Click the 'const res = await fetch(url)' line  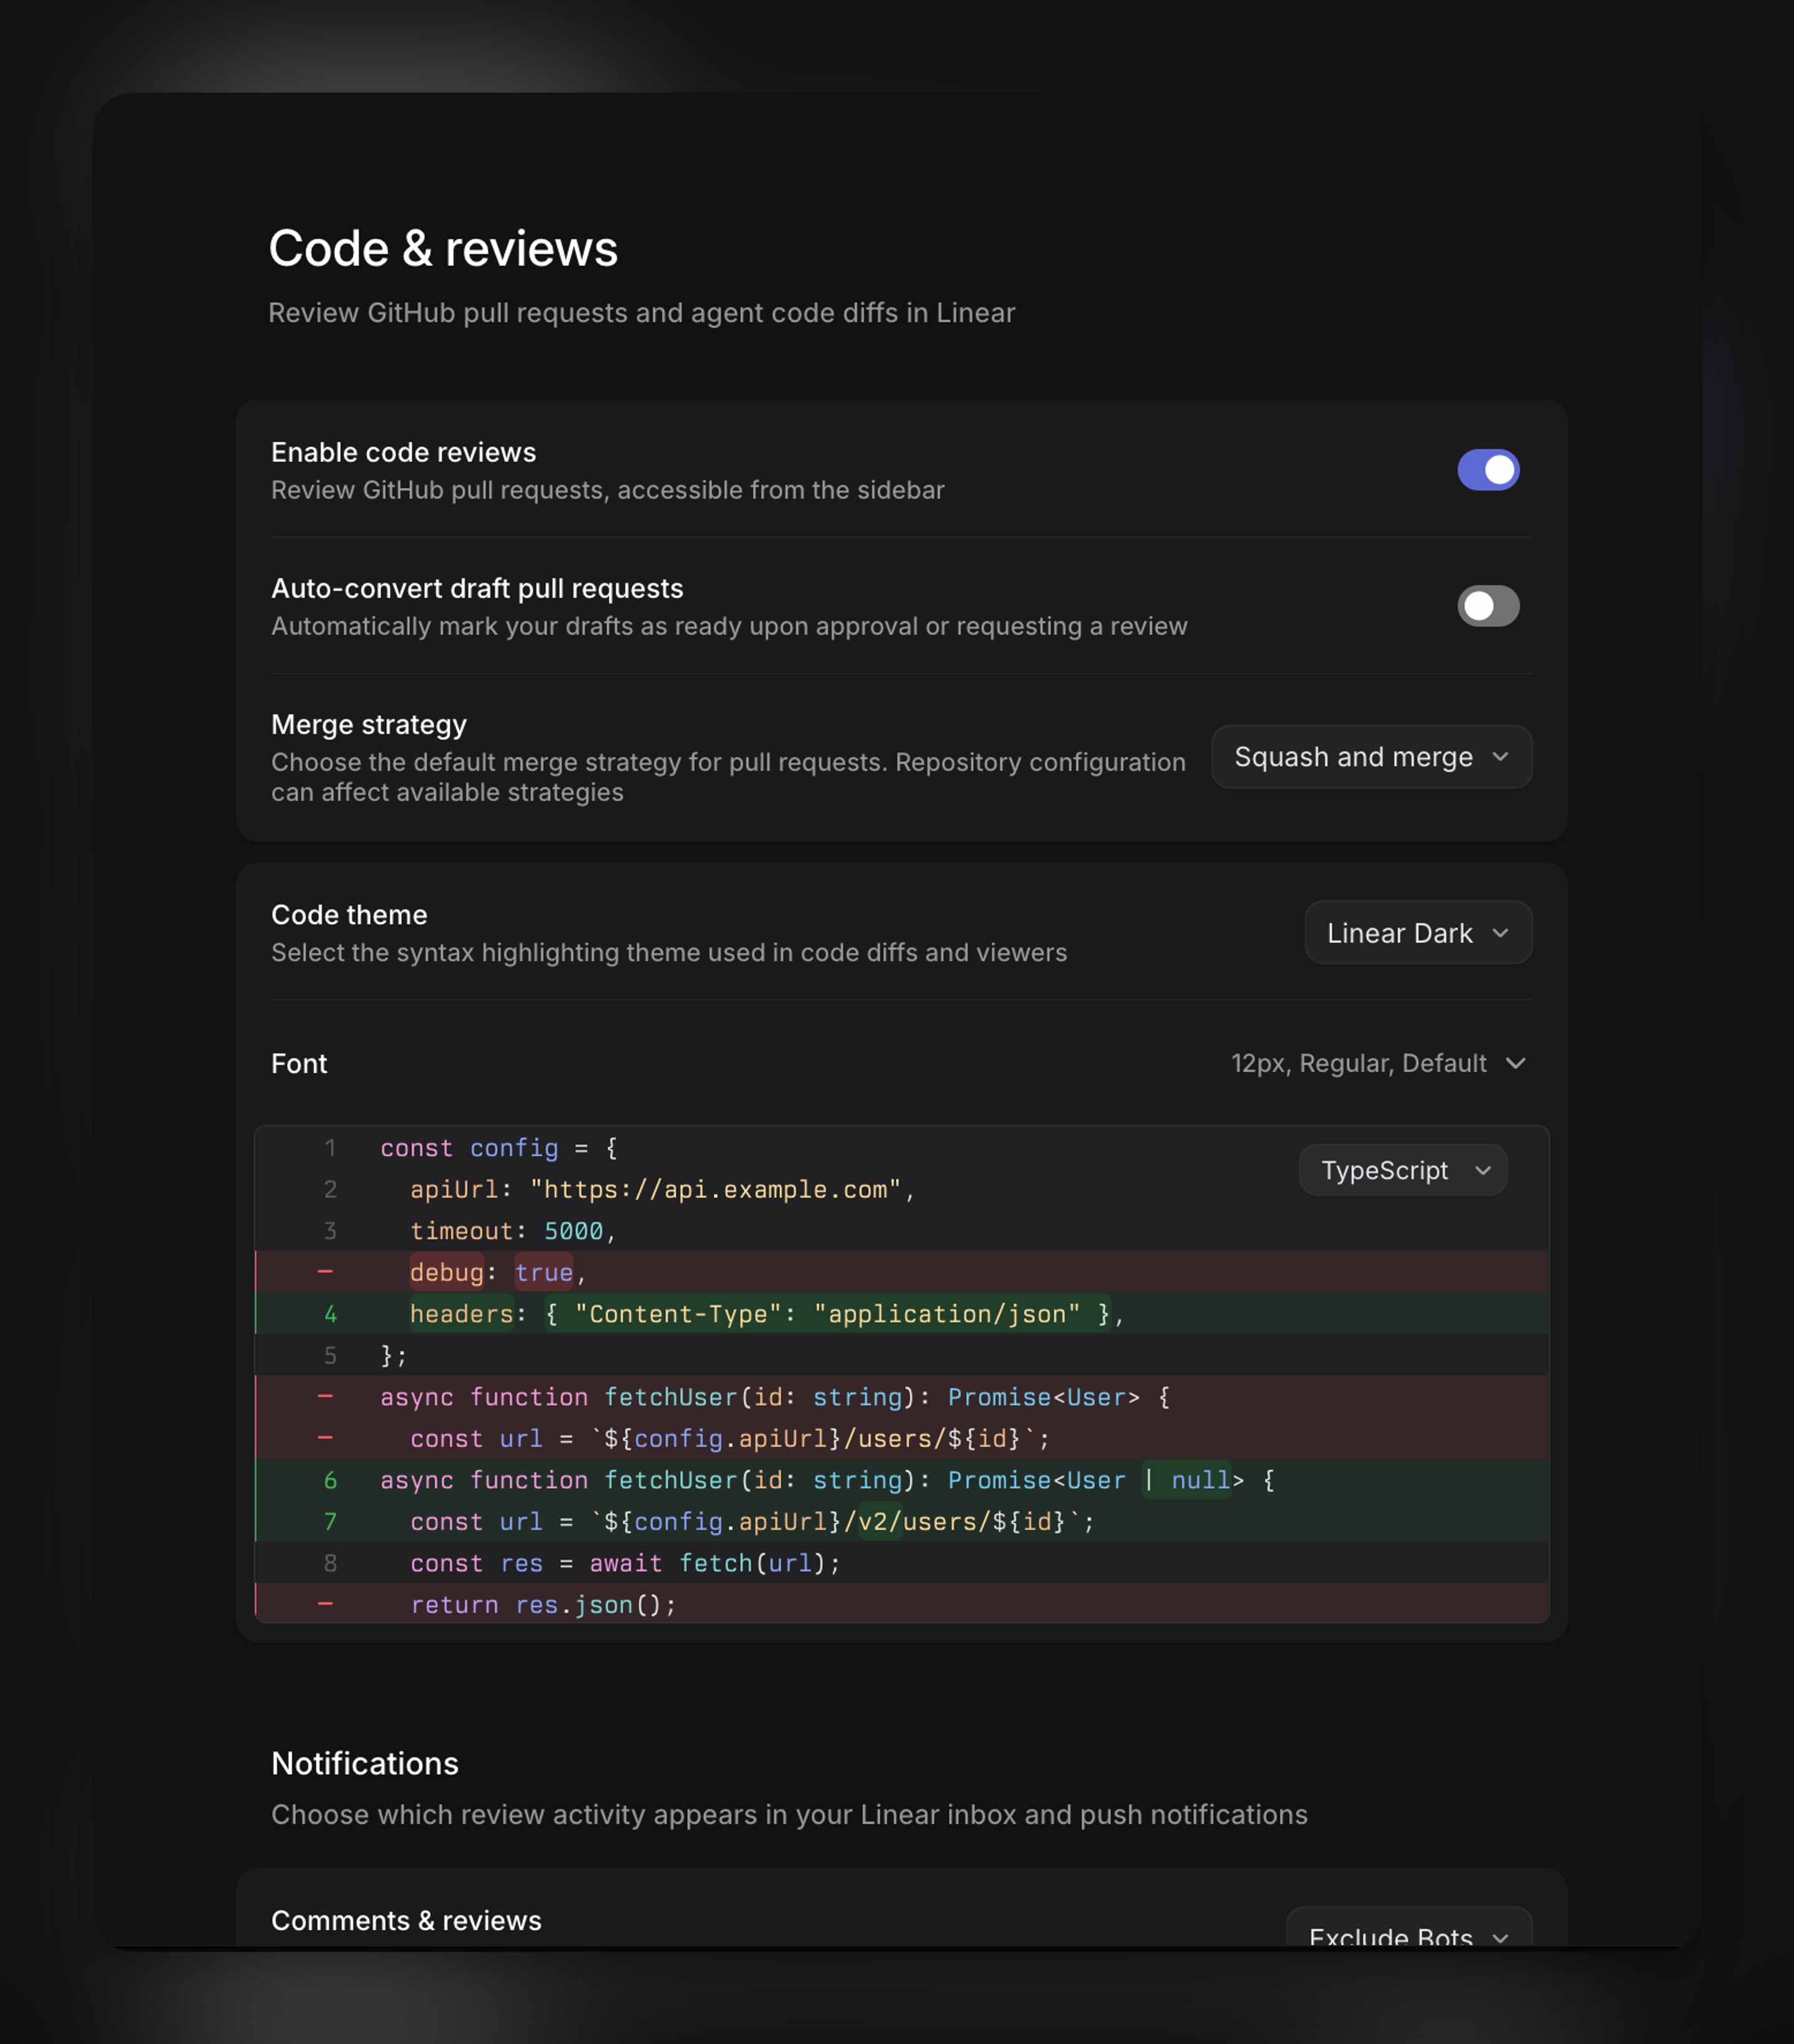point(901,1563)
